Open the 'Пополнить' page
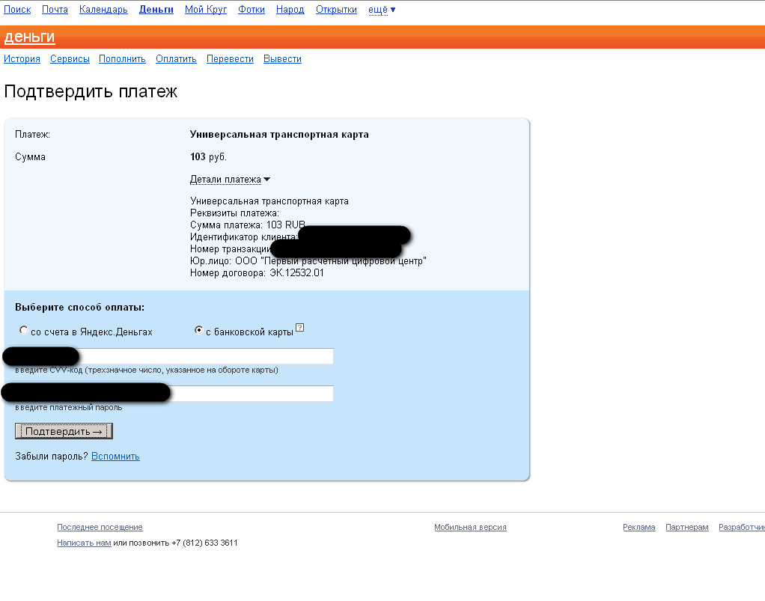The width and height of the screenshot is (765, 601). pos(122,59)
